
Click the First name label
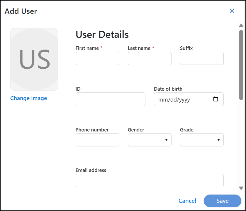pyautogui.click(x=87, y=48)
